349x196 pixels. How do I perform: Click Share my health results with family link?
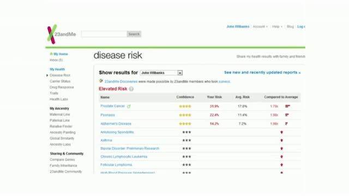(x=270, y=57)
